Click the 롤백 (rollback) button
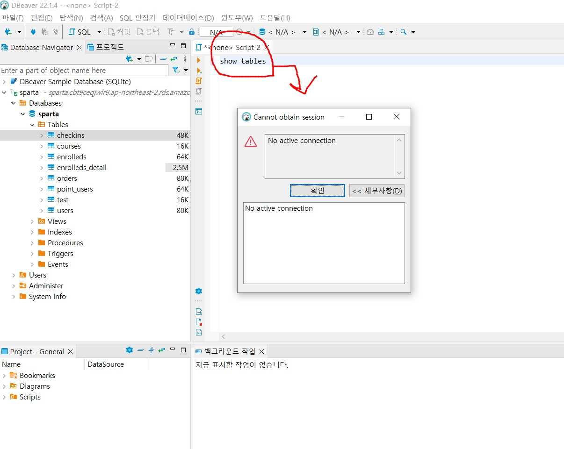Viewport: 564px width, 449px height. click(148, 32)
